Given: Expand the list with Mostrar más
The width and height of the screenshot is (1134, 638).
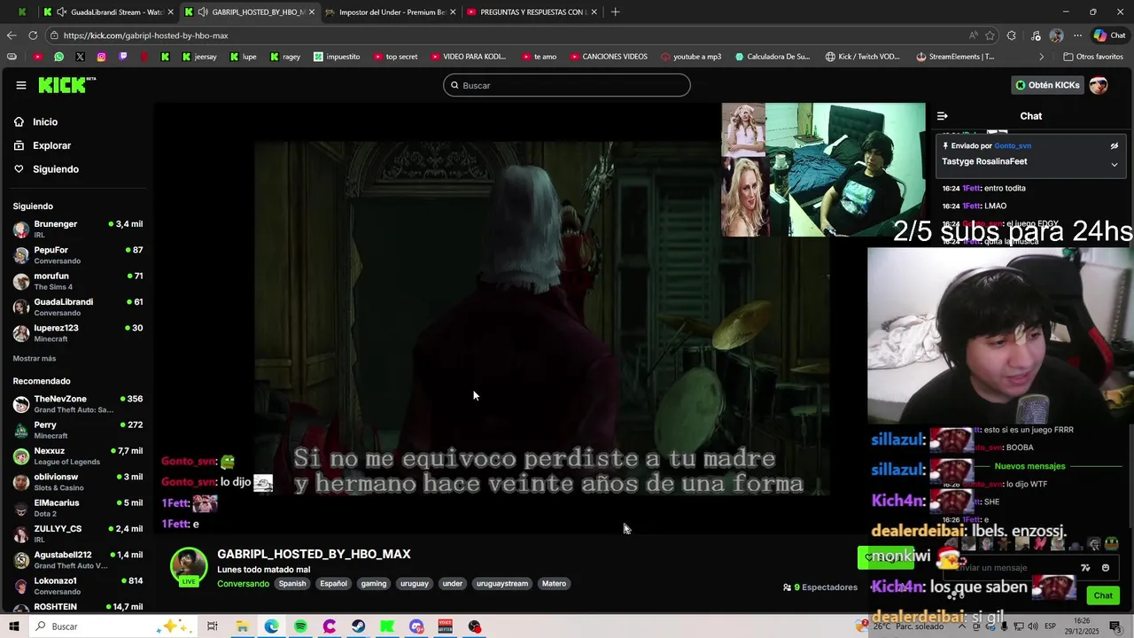Looking at the screenshot, I should pyautogui.click(x=35, y=358).
